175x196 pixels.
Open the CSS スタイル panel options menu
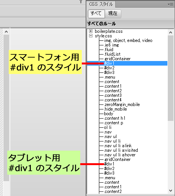click(x=170, y=5)
